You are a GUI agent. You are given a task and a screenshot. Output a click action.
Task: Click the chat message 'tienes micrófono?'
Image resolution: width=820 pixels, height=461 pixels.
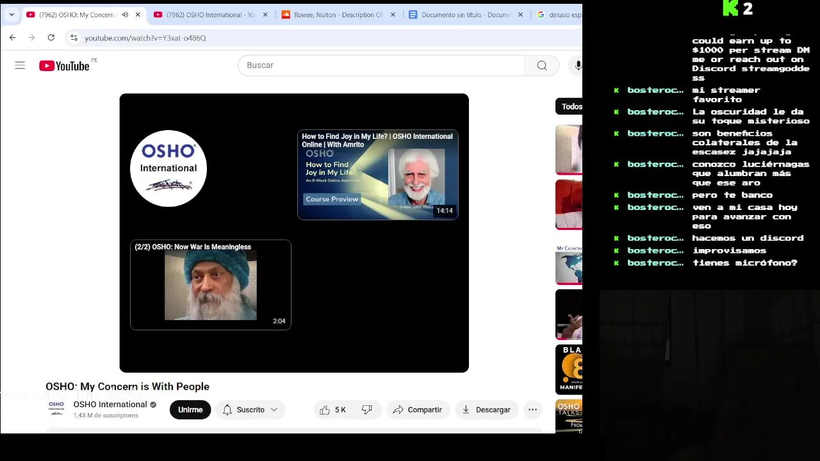tap(744, 263)
